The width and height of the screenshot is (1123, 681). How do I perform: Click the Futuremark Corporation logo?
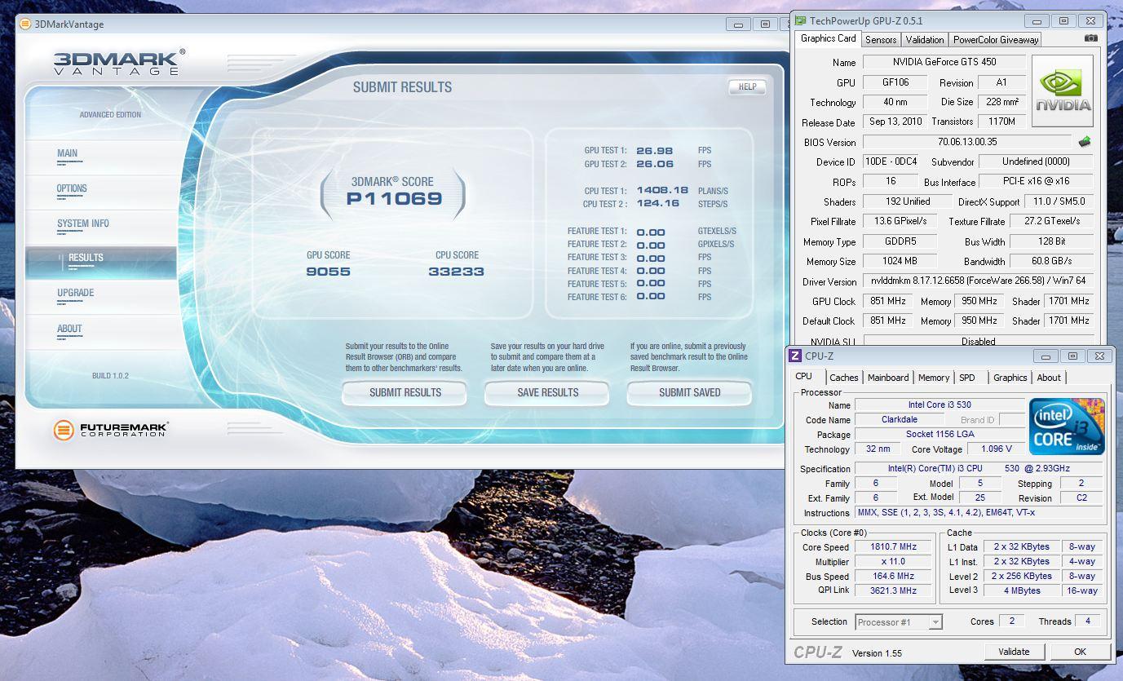coord(110,430)
